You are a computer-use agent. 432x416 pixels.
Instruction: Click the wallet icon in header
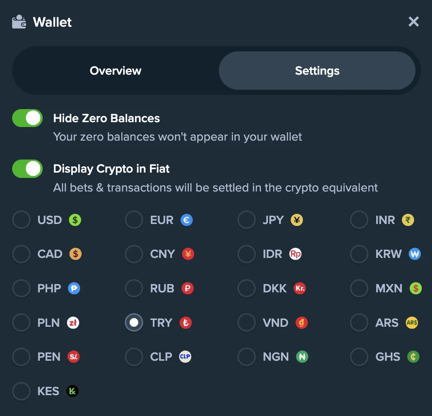[19, 22]
